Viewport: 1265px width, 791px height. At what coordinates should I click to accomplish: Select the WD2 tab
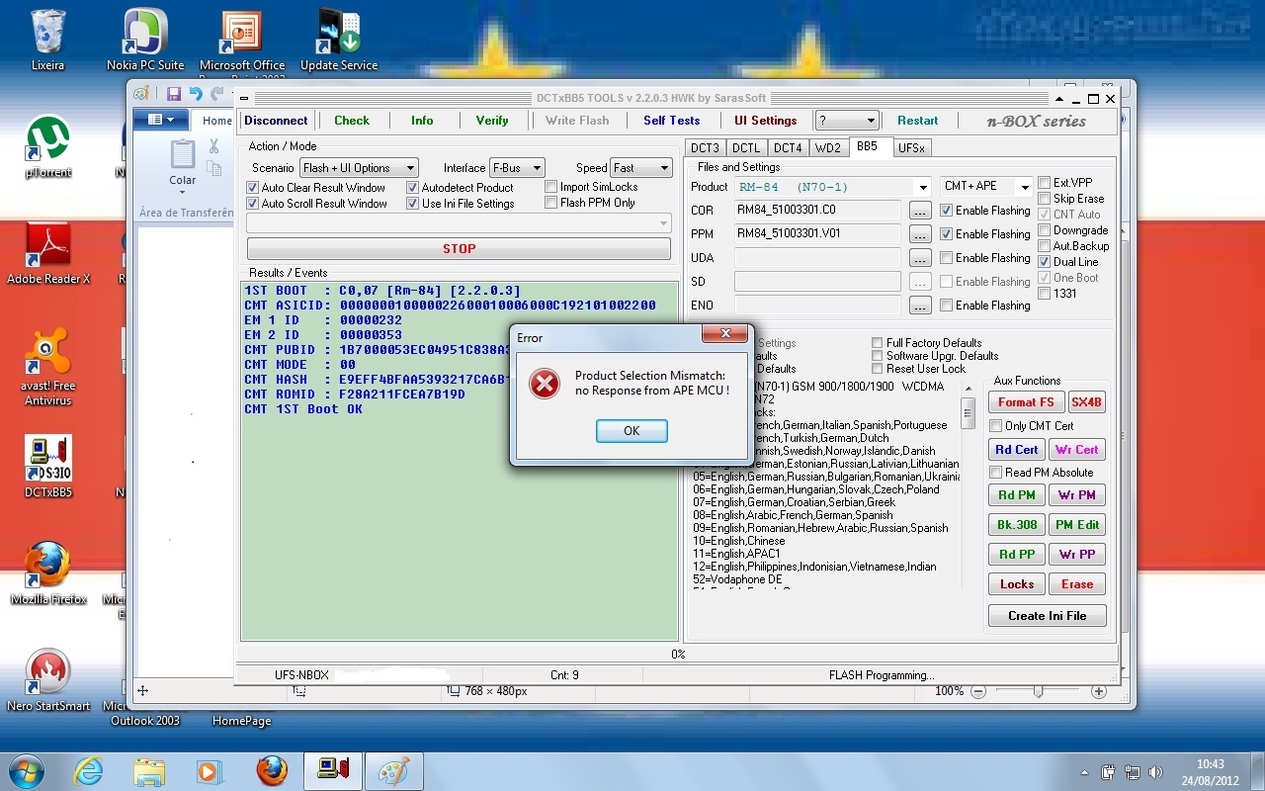click(827, 148)
